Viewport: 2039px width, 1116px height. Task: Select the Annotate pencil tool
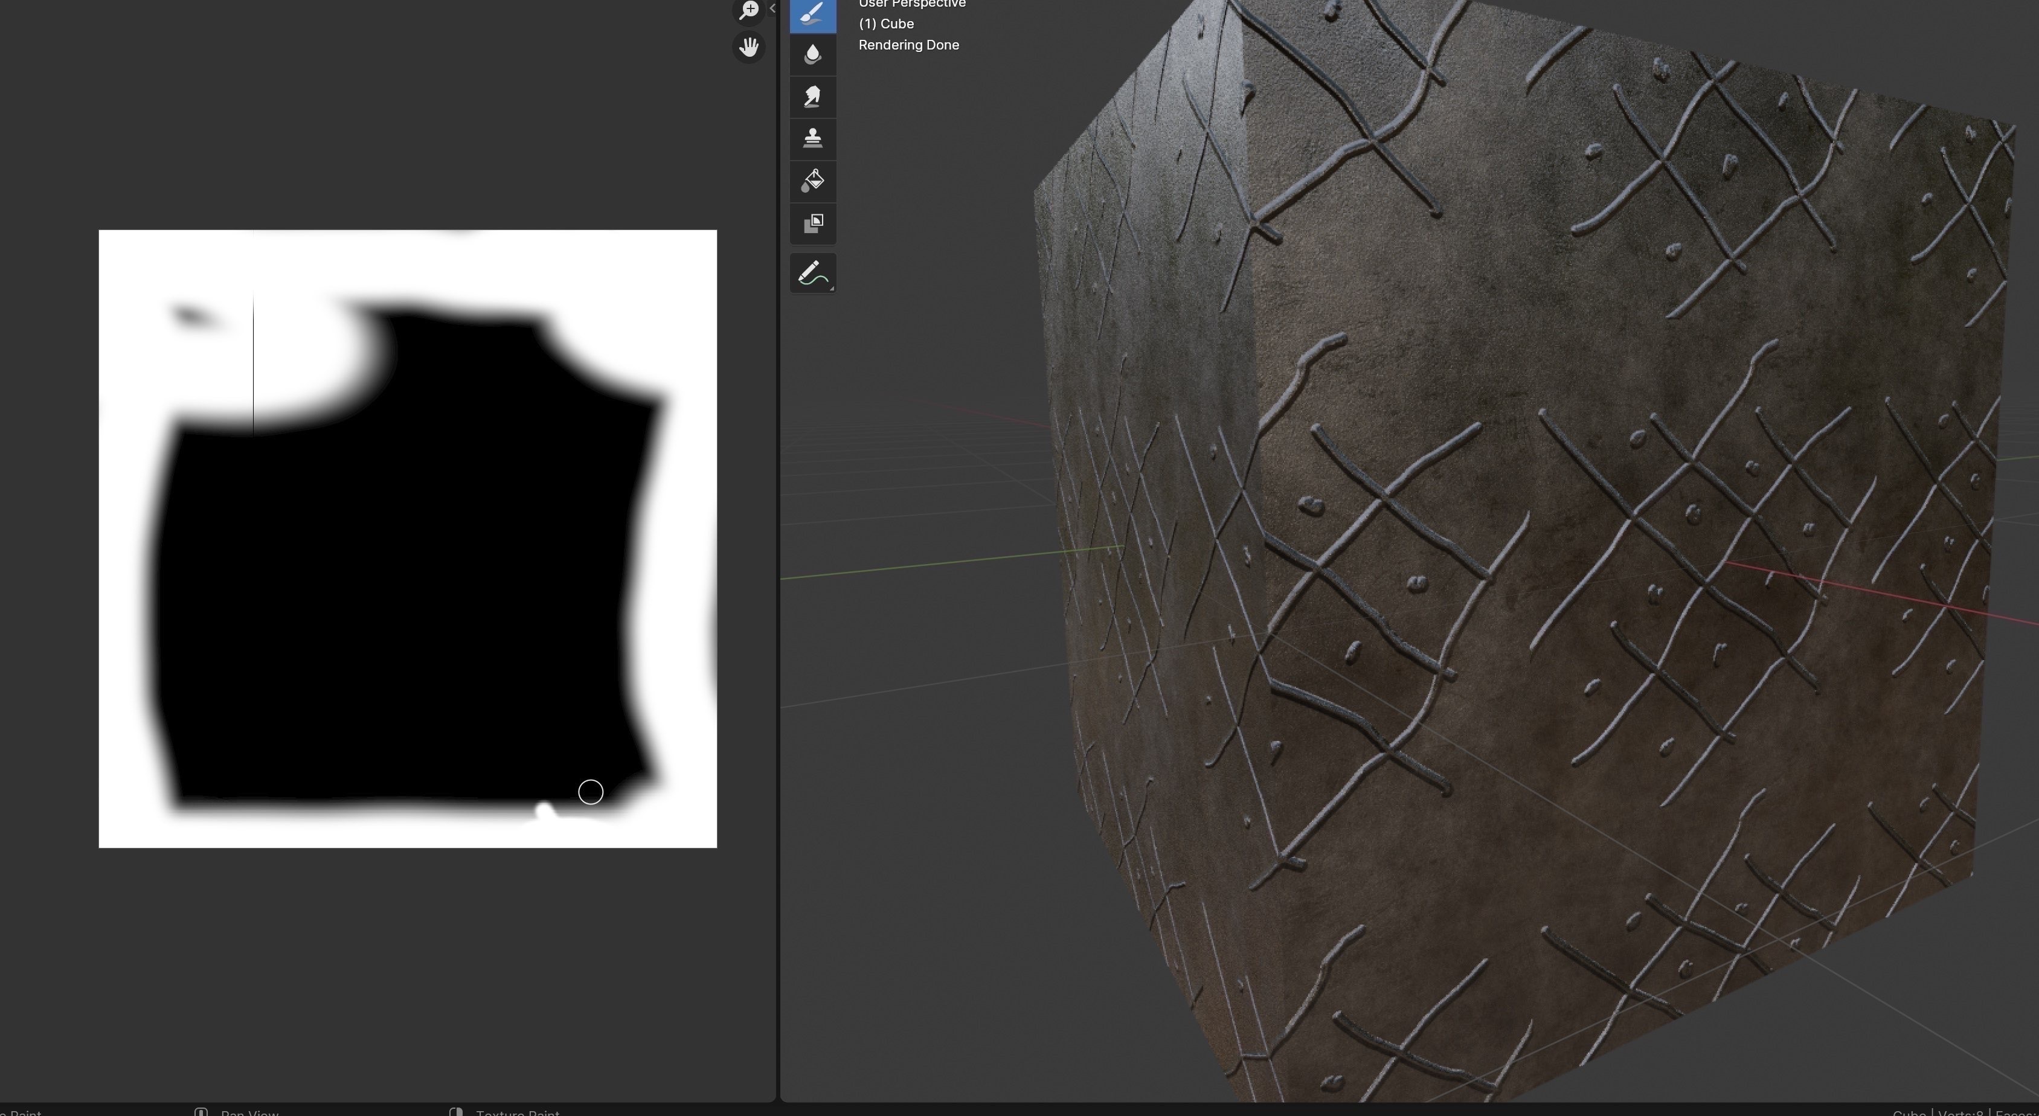(x=813, y=273)
